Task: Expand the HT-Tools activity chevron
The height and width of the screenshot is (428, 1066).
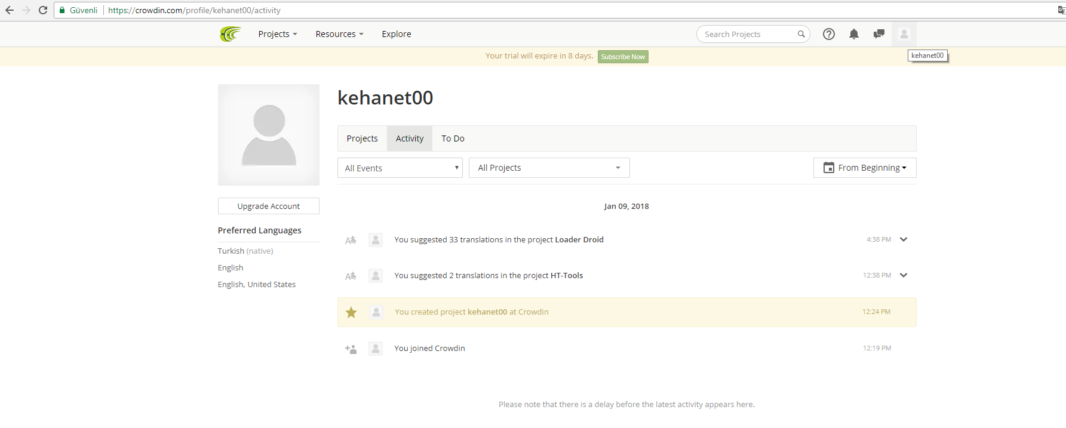Action: click(x=904, y=275)
